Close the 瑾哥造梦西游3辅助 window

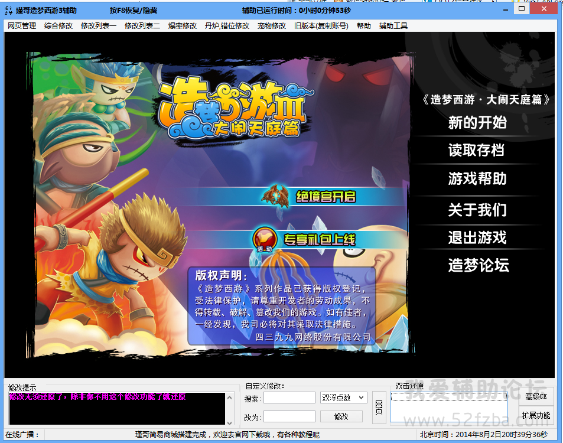[544, 9]
